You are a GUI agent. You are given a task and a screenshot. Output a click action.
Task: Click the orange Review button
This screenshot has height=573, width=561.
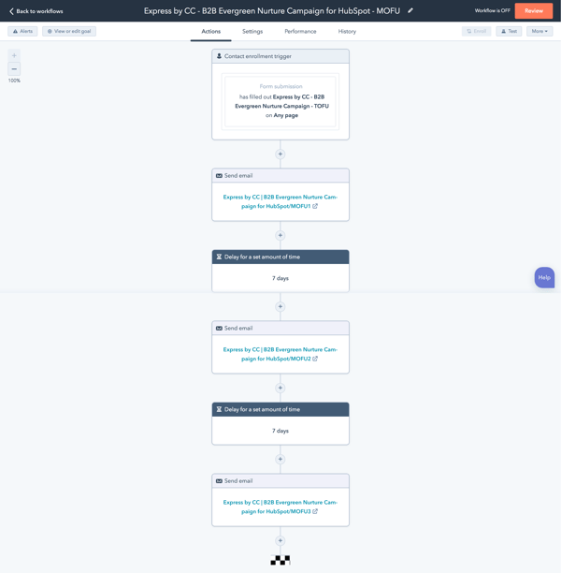534,11
